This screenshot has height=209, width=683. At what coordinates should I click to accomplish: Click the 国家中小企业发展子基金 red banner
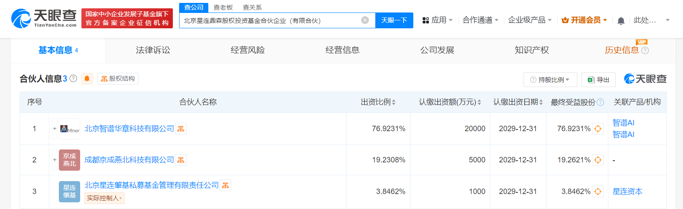point(127,18)
